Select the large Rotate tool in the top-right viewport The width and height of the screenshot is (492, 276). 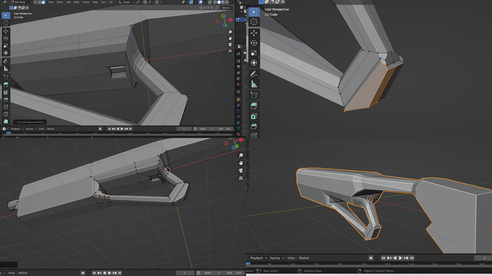click(254, 43)
